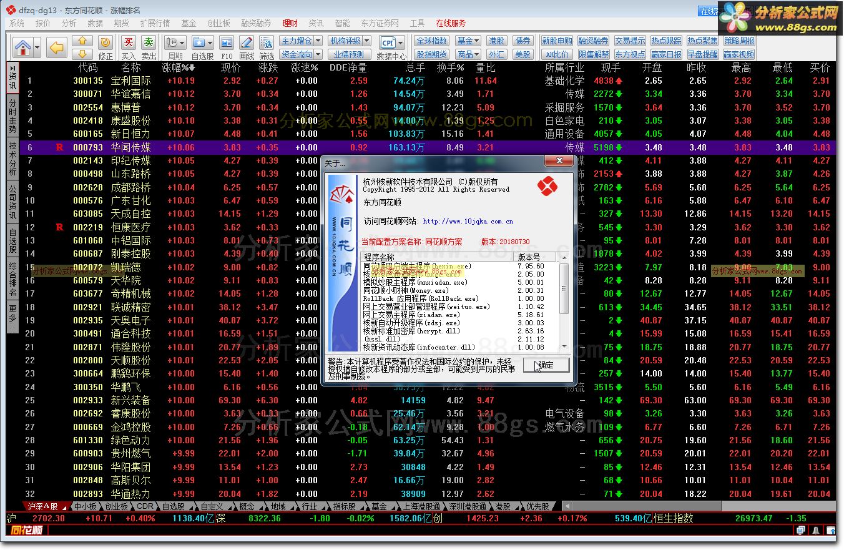
Task: Visit the http://www.10jqka.com.cn link
Action: tap(468, 221)
